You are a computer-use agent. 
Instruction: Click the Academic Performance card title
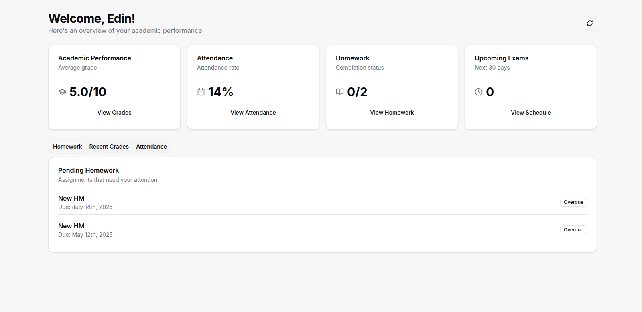pos(95,58)
